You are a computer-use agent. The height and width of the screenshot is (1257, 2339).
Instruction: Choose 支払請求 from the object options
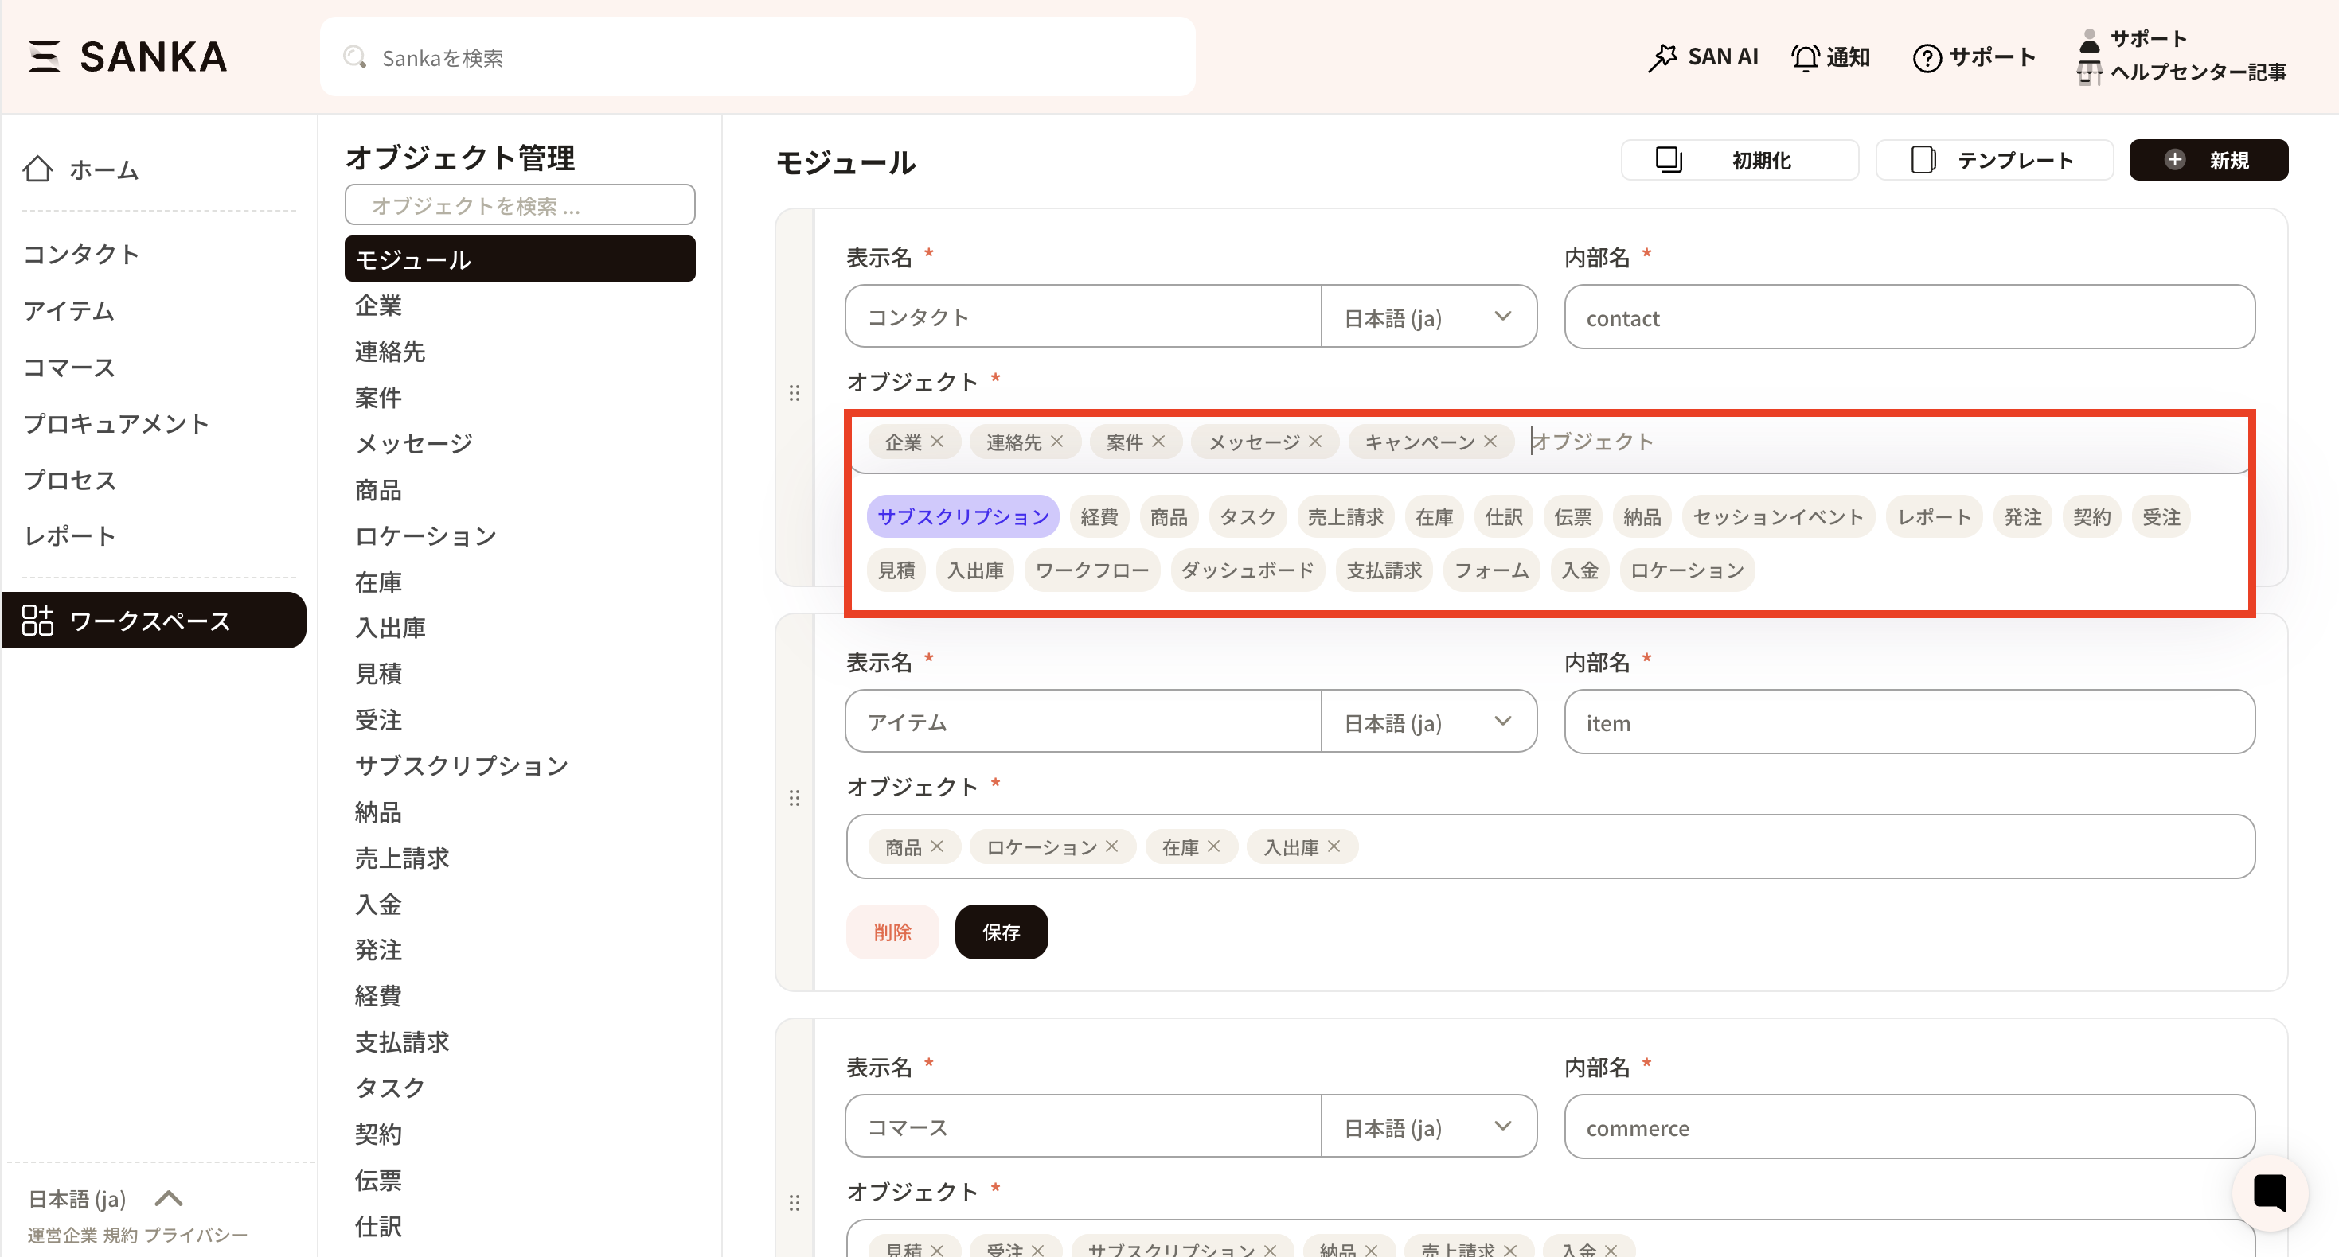click(1384, 570)
